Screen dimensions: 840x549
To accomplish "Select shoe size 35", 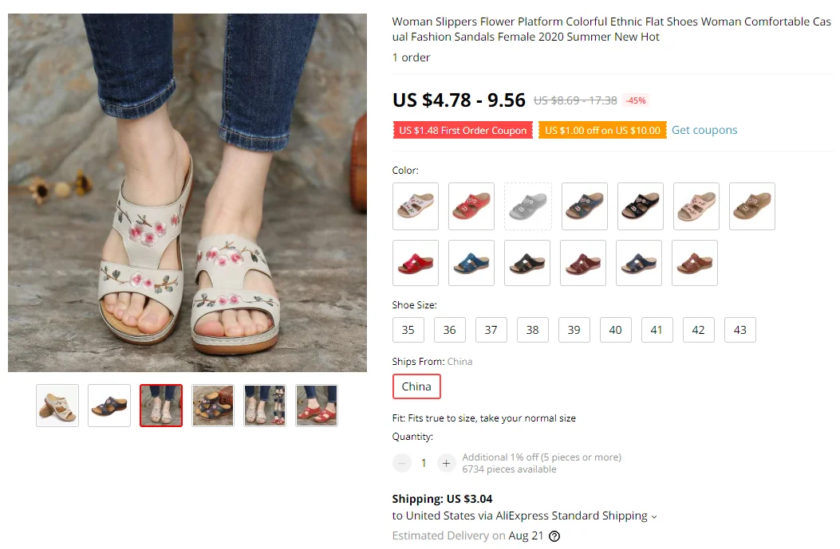I will pos(408,330).
